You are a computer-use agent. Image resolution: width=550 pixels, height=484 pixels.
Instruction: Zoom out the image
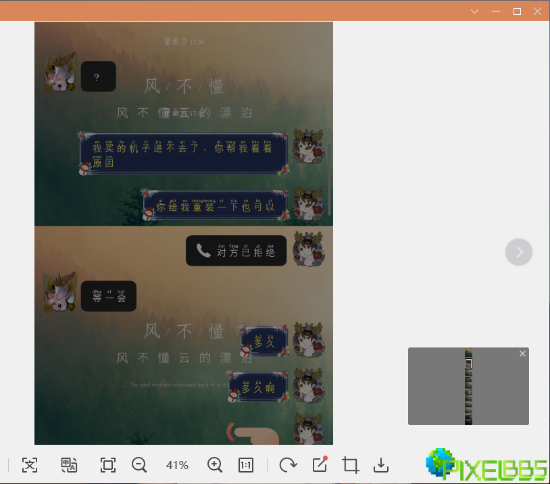point(139,465)
